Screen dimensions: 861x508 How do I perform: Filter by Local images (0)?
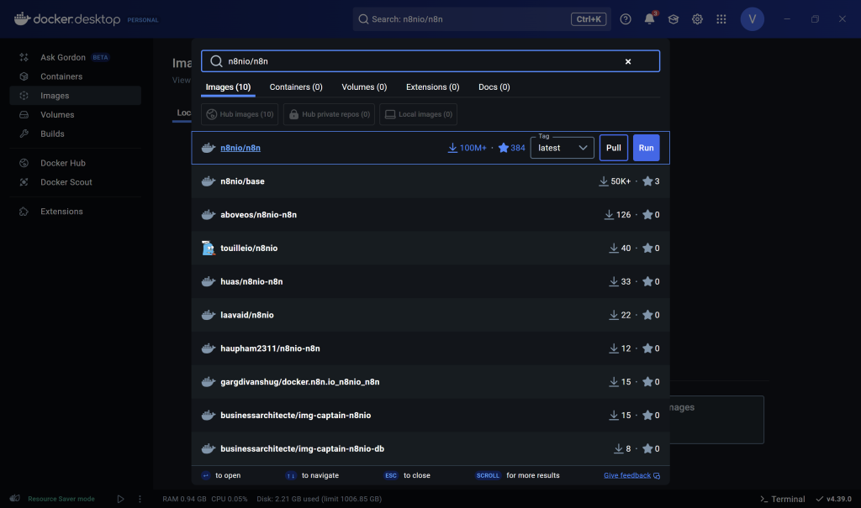[x=419, y=114]
